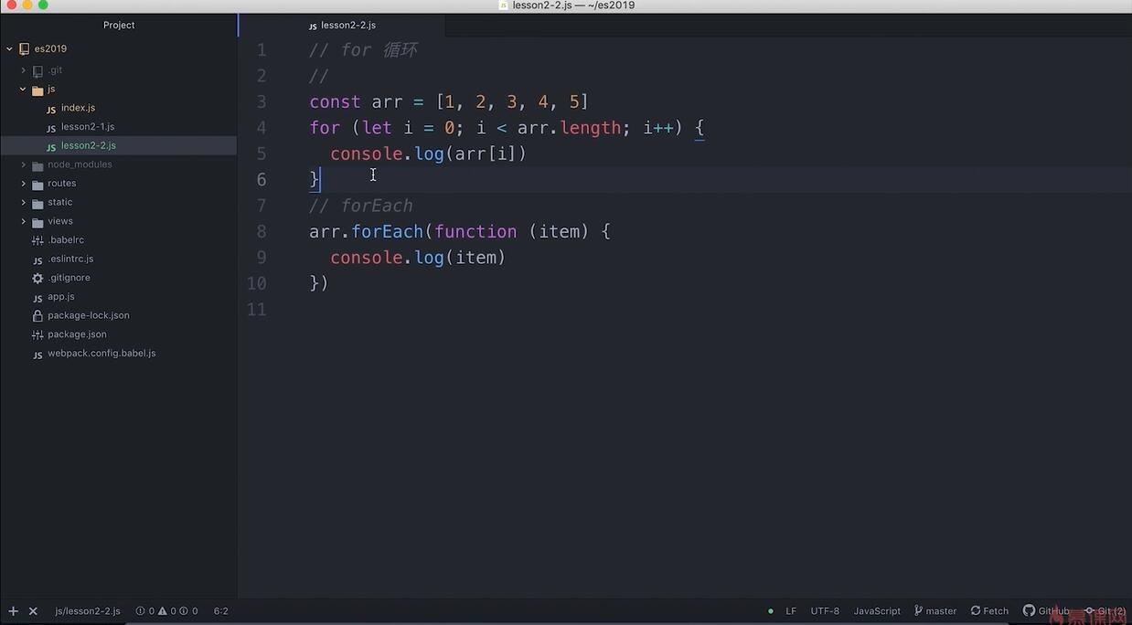Select the lesson2-2.js editor tab
This screenshot has width=1132, height=625.
343,26
